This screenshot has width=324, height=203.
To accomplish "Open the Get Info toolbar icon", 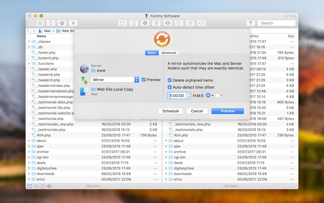I will [145, 23].
